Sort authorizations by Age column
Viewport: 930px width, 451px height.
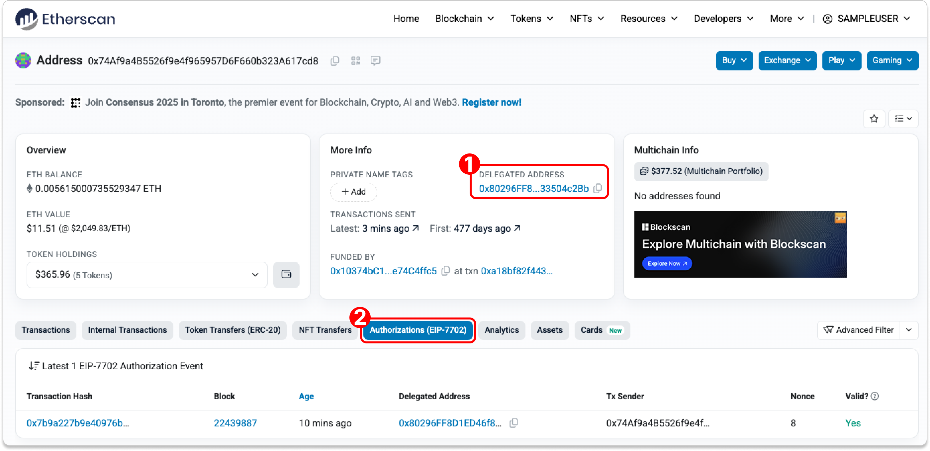(306, 396)
